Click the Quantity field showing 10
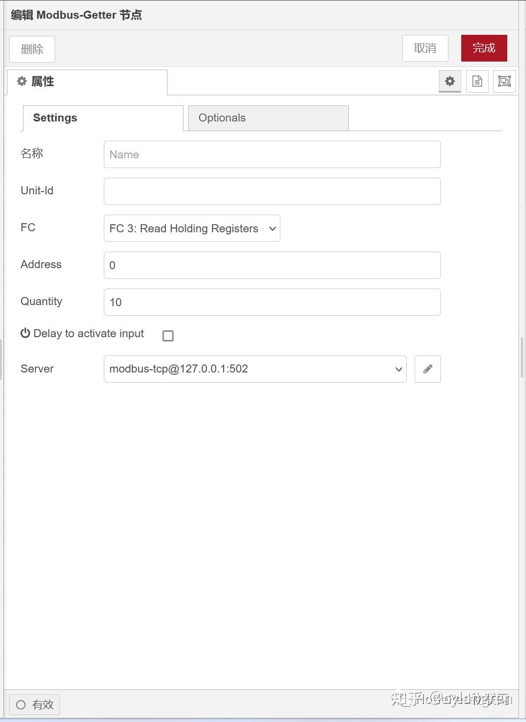Viewport: 526px width, 722px height. [x=272, y=302]
